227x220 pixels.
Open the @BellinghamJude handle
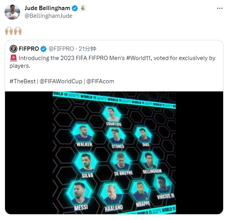(48, 16)
